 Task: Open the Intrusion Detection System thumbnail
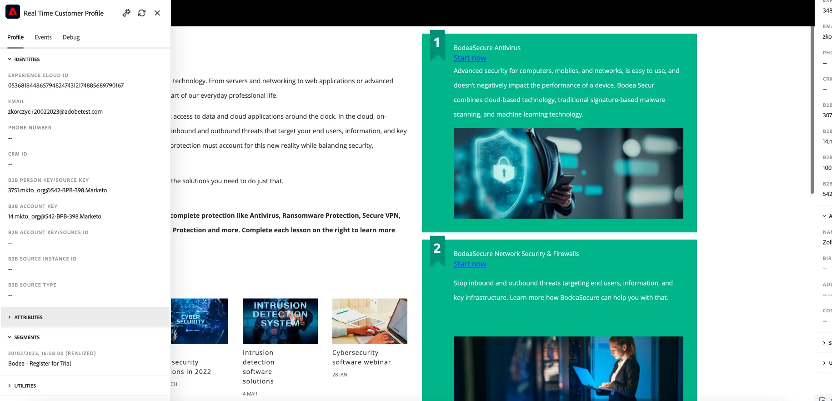[280, 321]
